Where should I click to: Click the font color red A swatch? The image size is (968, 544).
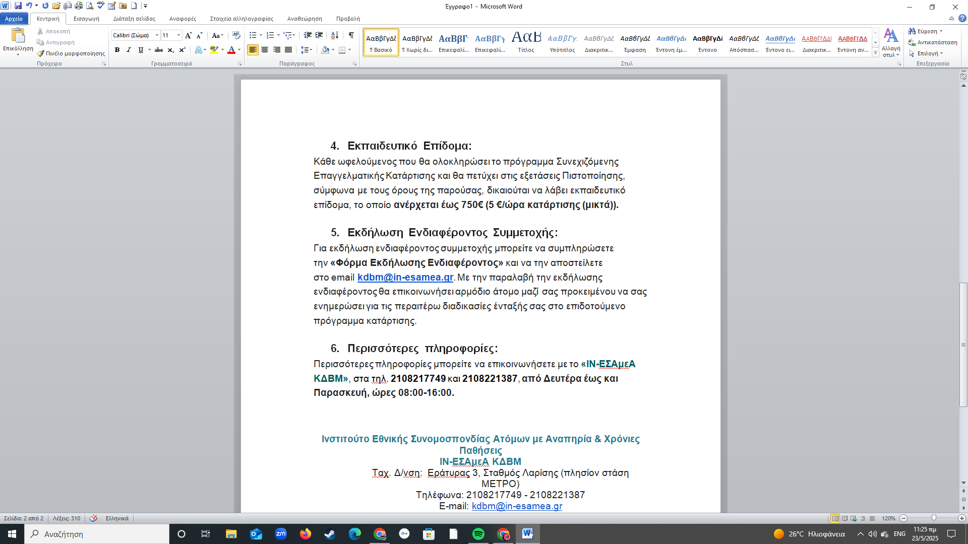[x=231, y=50]
